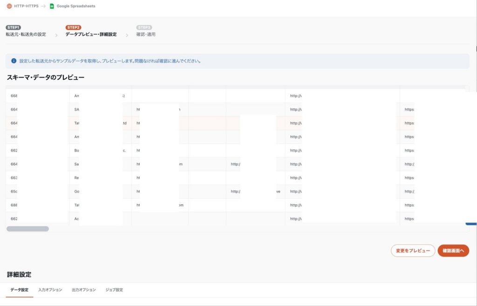
Task: Switch to the 入力オプション tab
Action: coord(50,290)
